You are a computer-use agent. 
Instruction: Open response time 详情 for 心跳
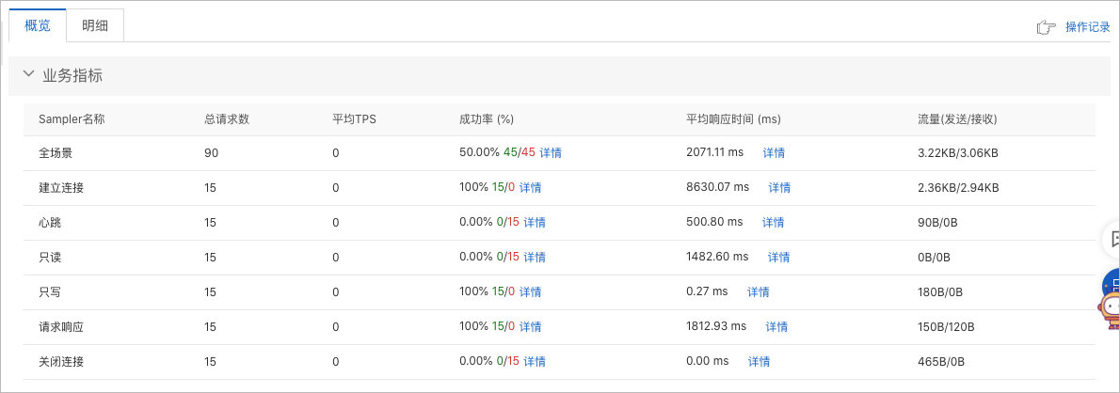773,223
